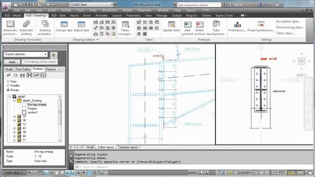This screenshot has width=315, height=177.
Task: Toggle checkbox next to Изглед отпред
Action: pyautogui.click(x=24, y=105)
